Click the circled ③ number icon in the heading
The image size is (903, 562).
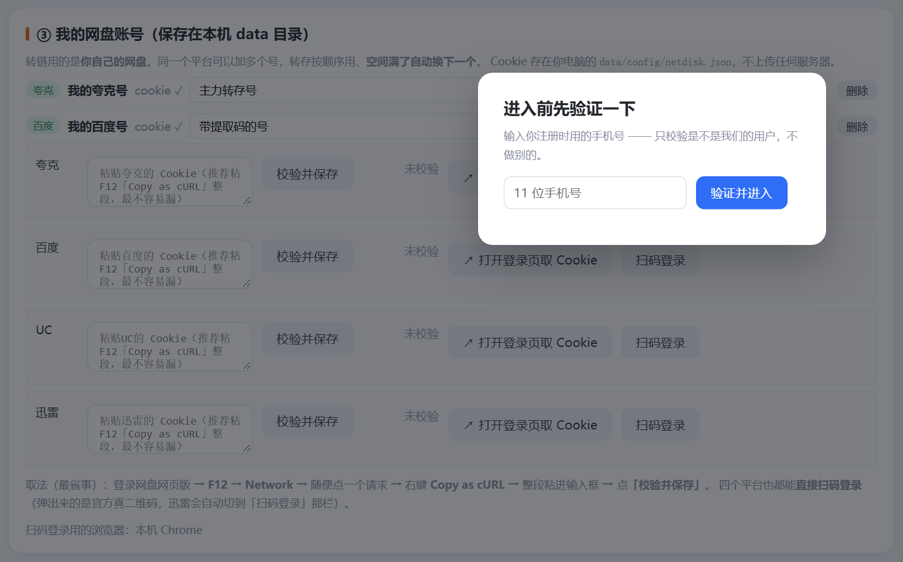44,35
